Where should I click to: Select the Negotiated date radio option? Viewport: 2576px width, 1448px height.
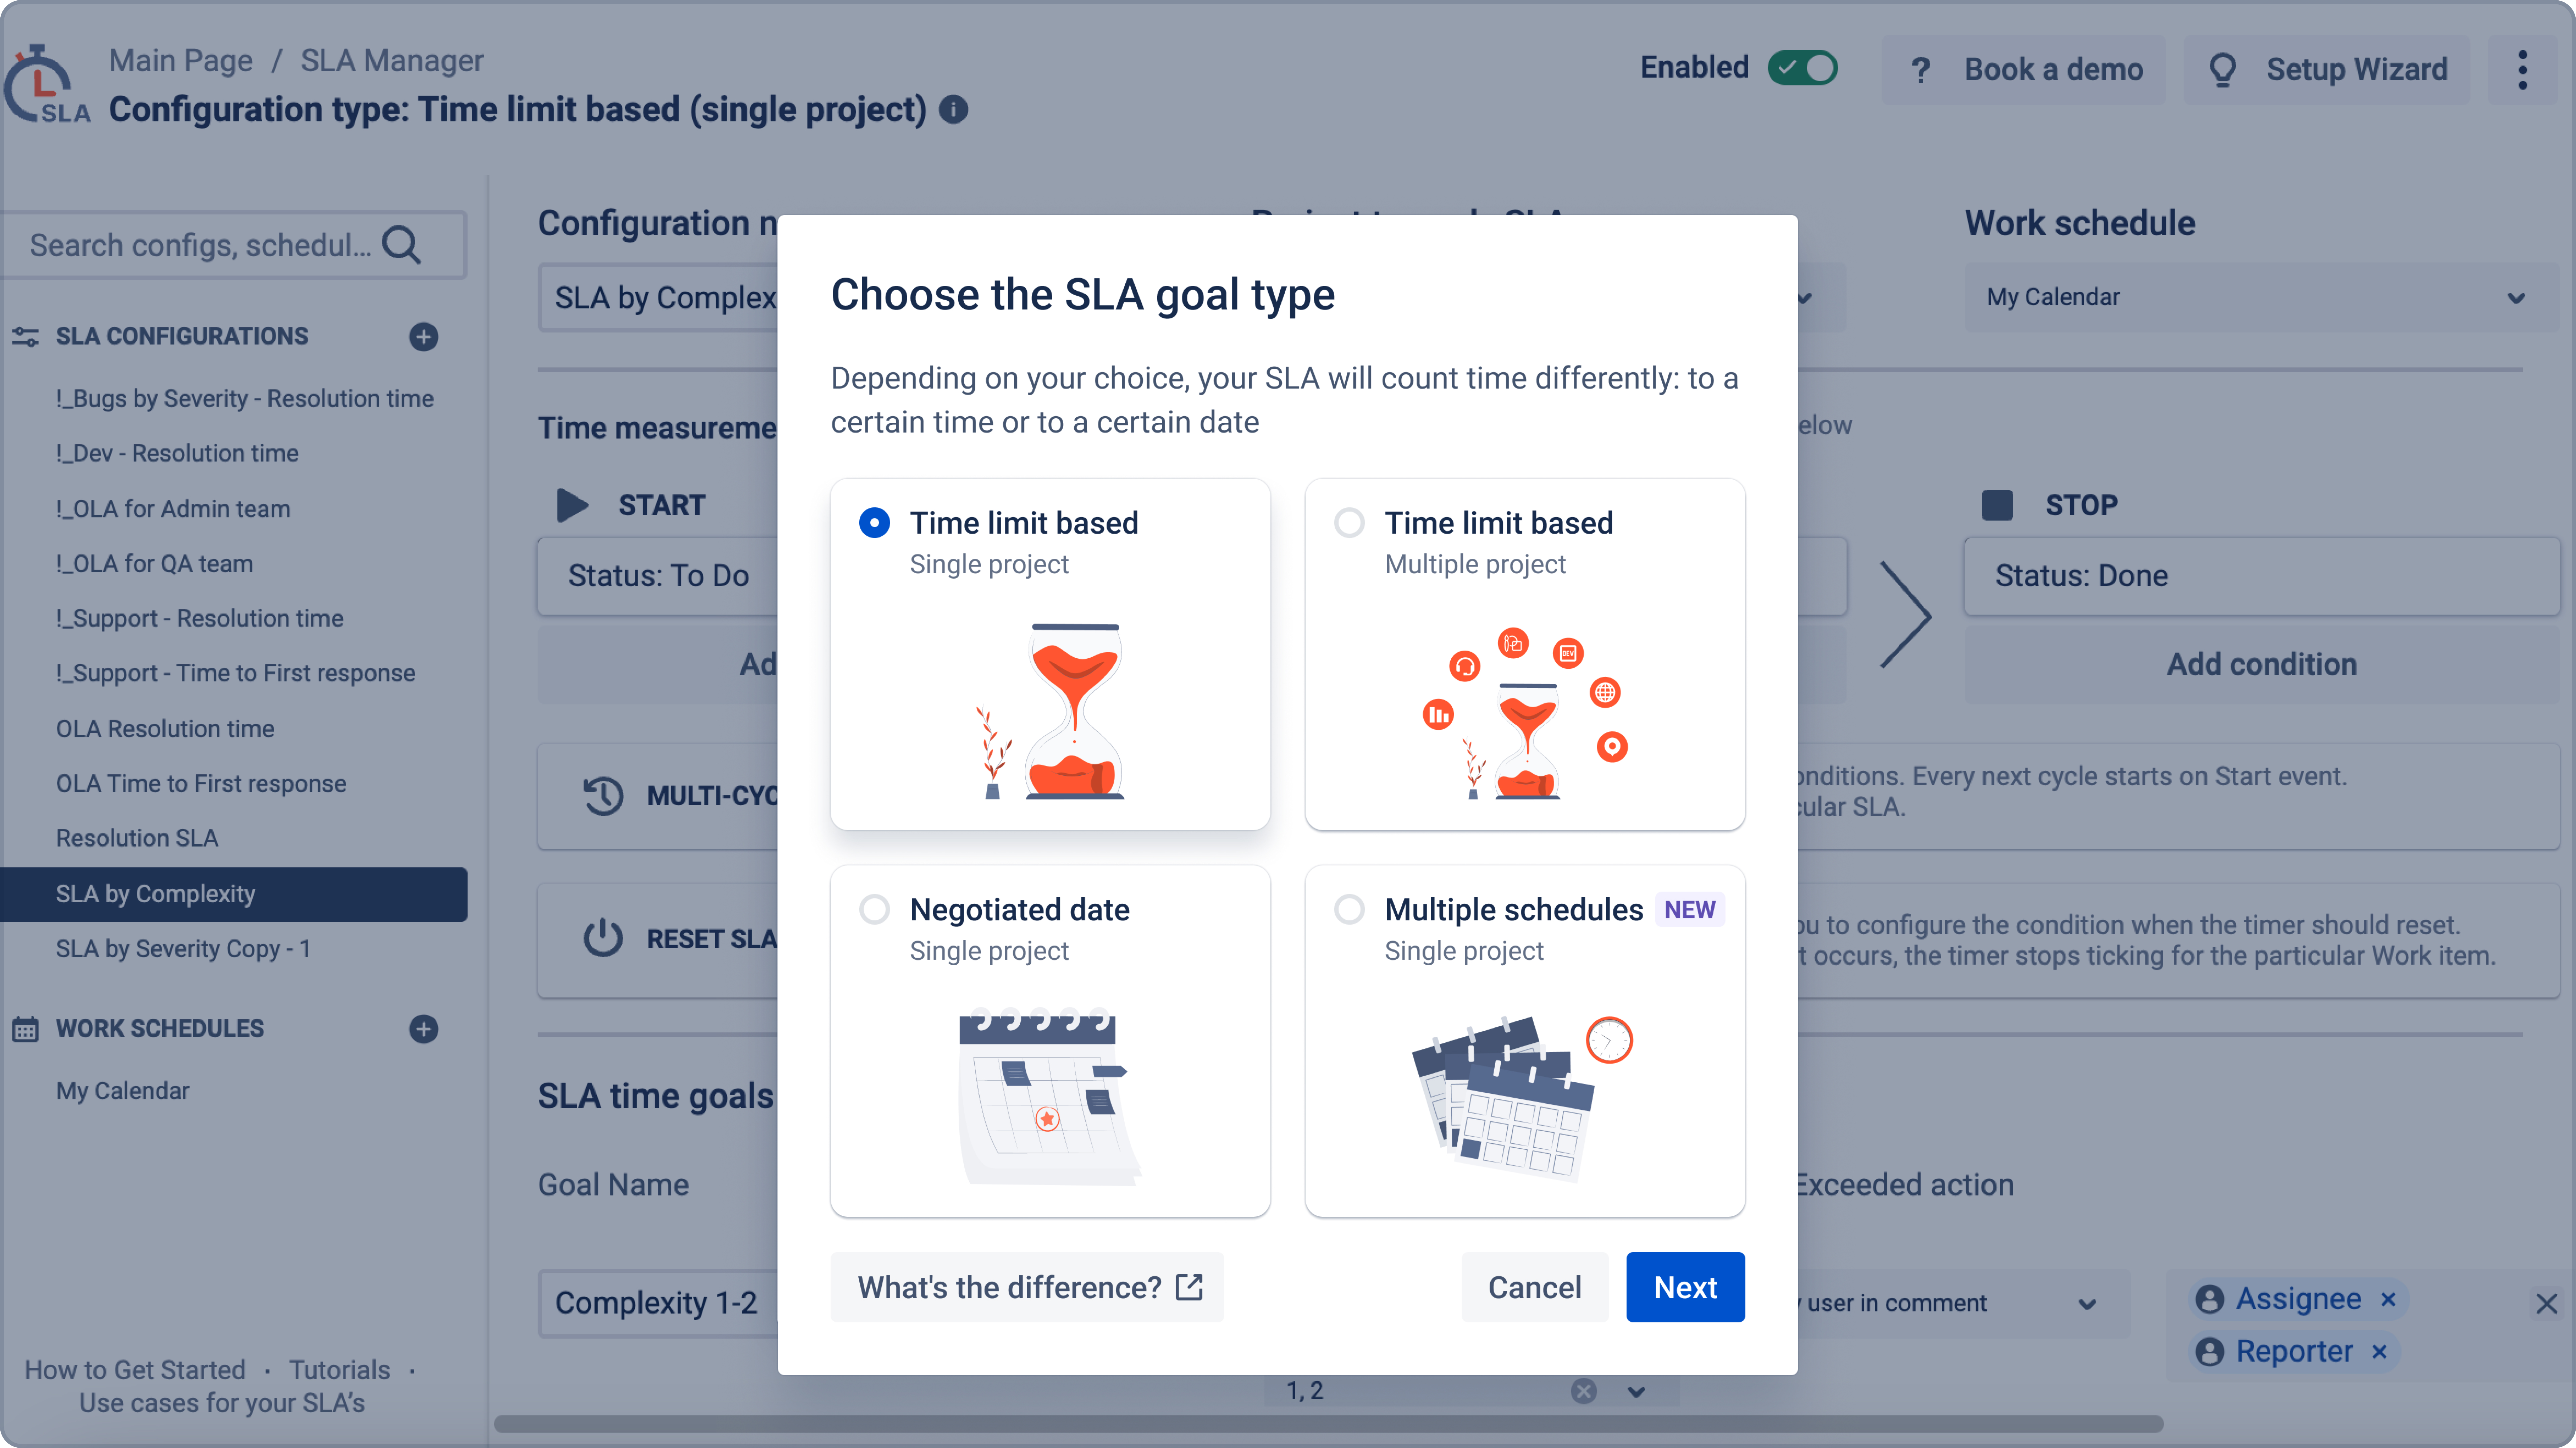click(x=874, y=909)
